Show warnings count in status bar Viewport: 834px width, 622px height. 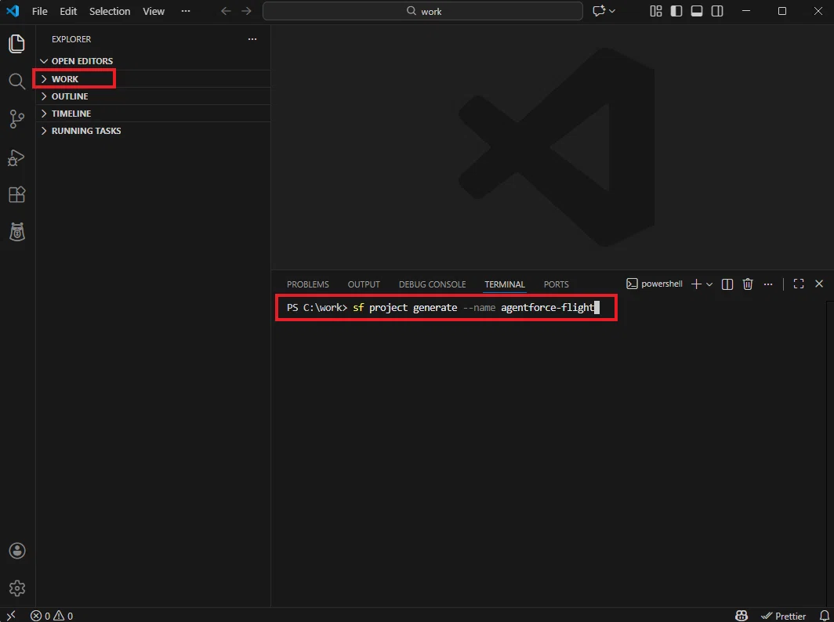pos(63,616)
